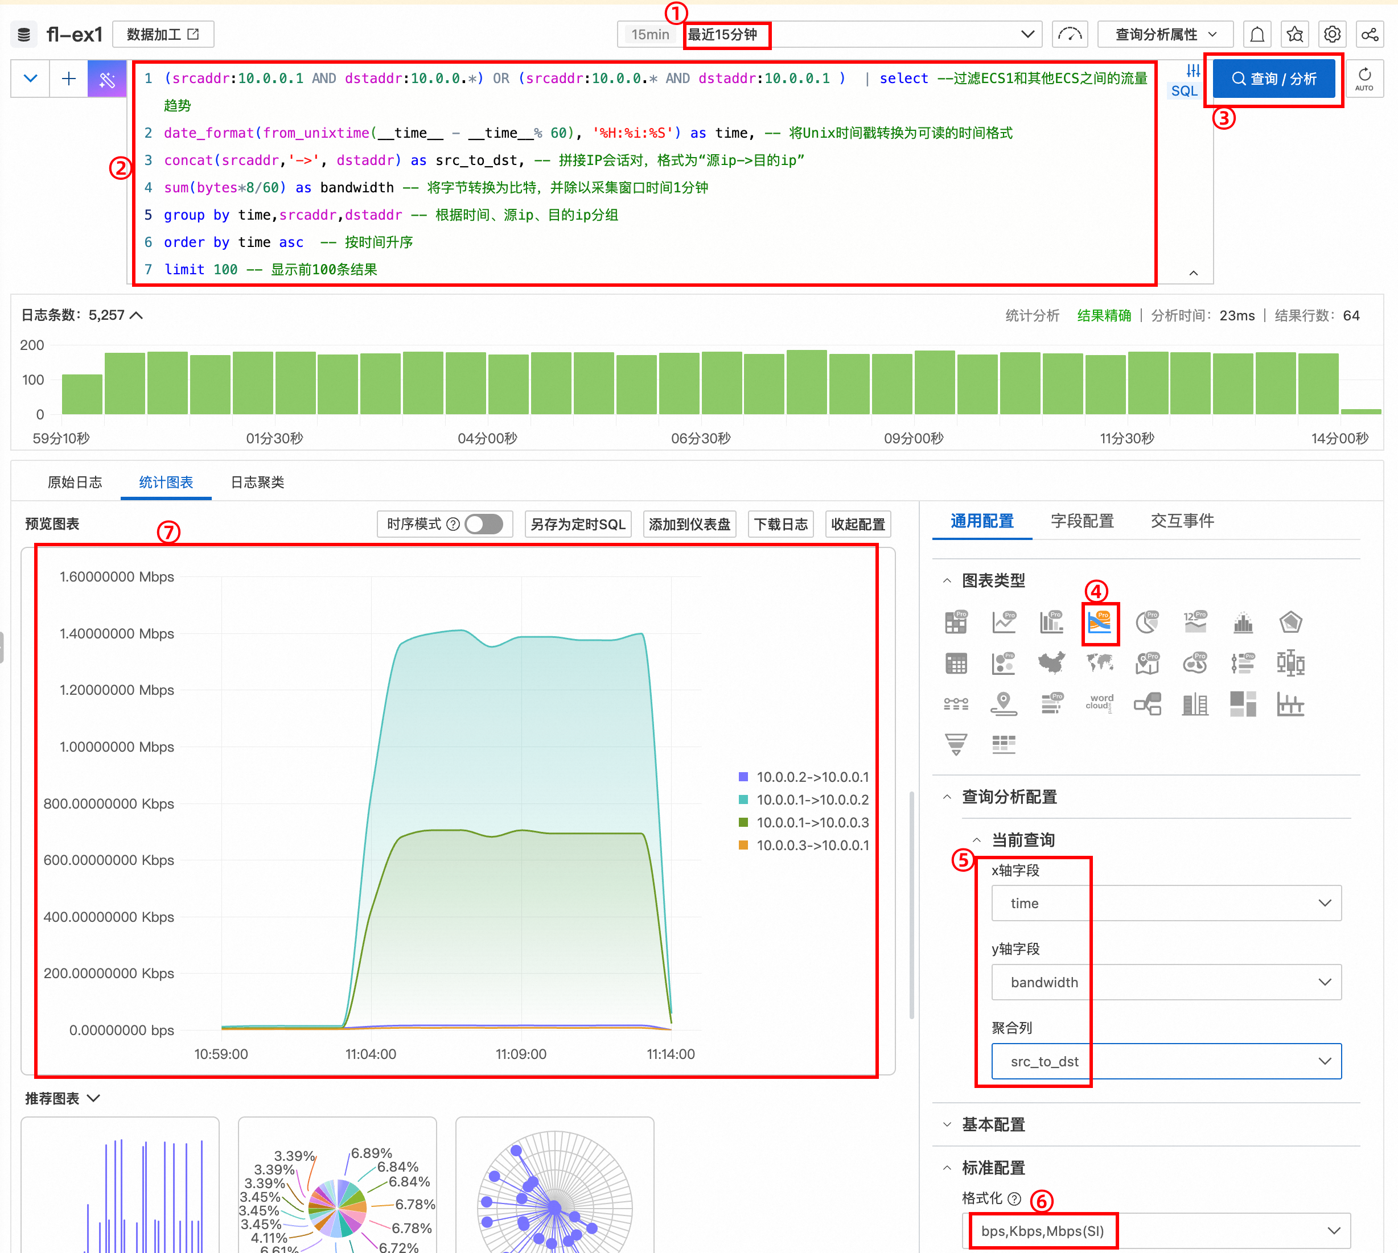
Task: Click the 收起配置 button
Action: [858, 525]
